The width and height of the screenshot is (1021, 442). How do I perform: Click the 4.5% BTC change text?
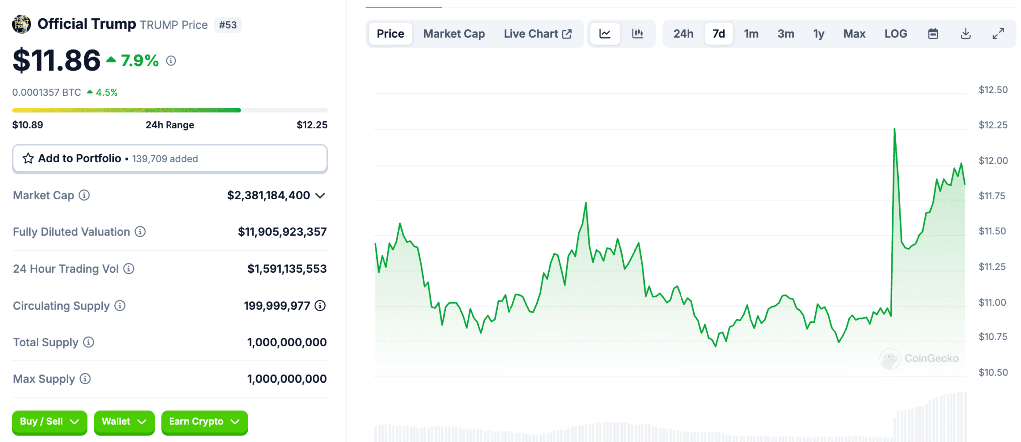107,92
